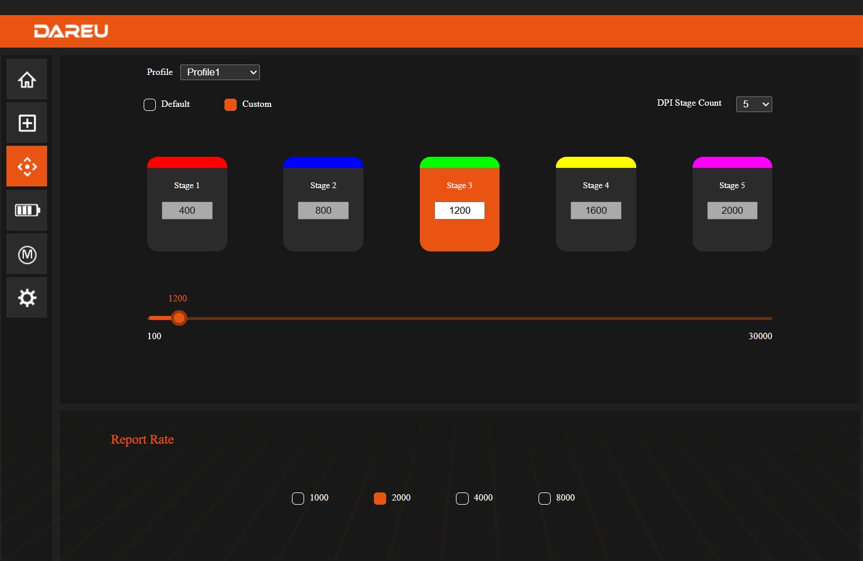The width and height of the screenshot is (863, 561).
Task: Click the DPI slider handle at 1200
Action: click(179, 318)
